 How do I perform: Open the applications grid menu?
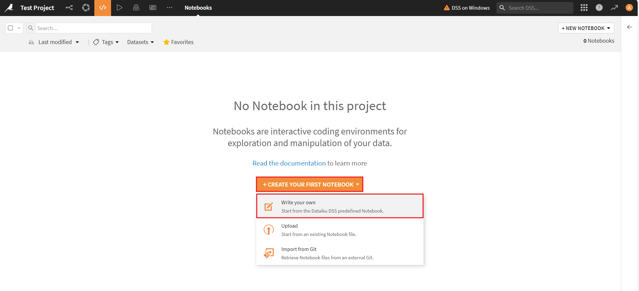pos(584,8)
